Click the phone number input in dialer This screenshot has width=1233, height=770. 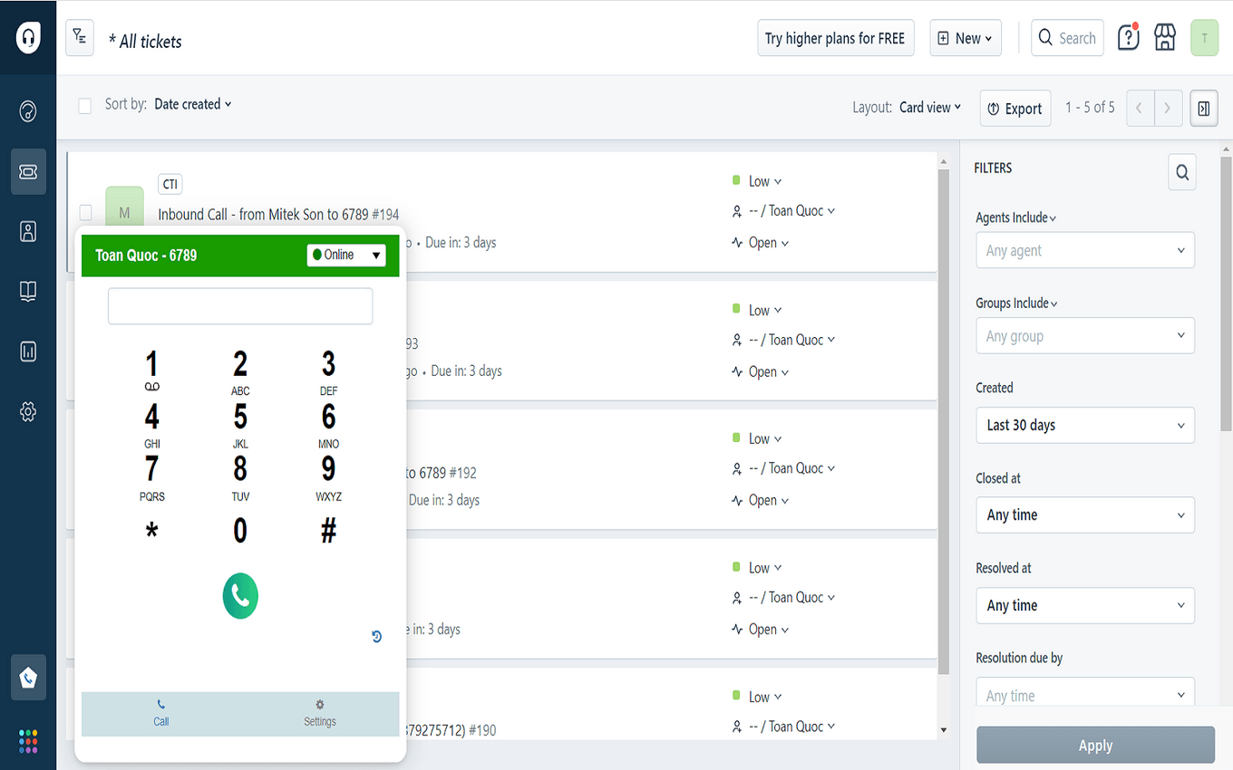[240, 306]
